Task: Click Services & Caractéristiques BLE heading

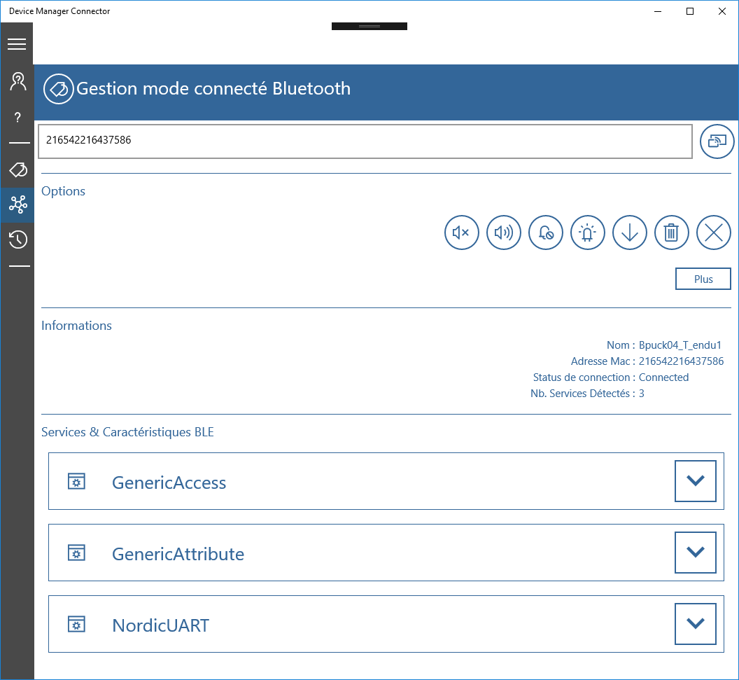Action: pos(127,432)
